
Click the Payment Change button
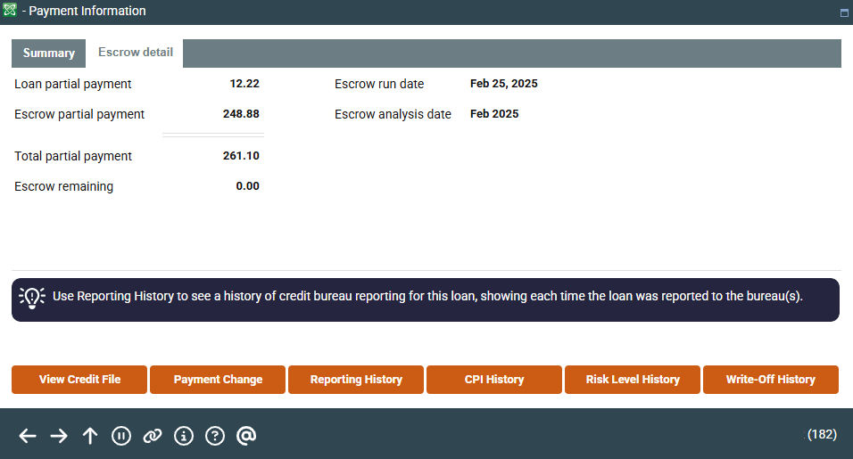pos(218,380)
